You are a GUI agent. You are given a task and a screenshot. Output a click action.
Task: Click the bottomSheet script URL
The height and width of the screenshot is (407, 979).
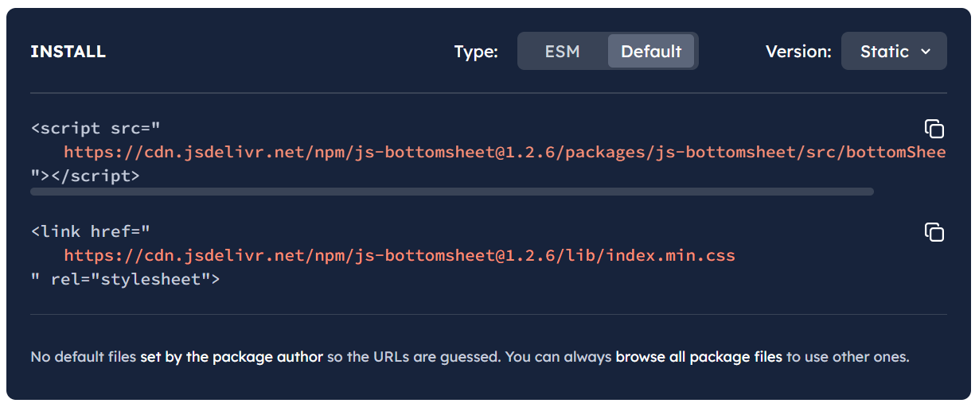coord(505,152)
